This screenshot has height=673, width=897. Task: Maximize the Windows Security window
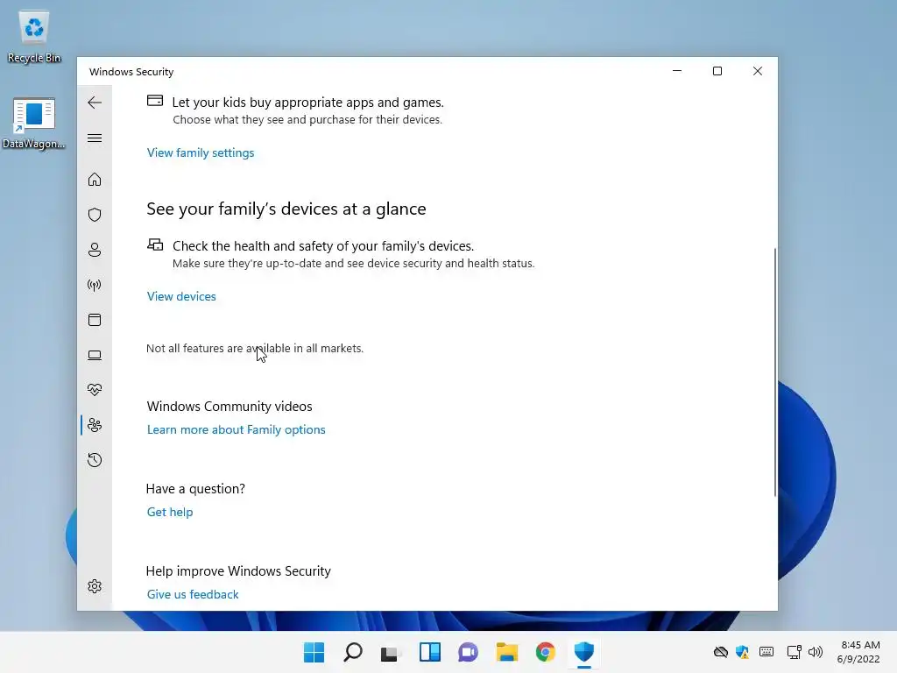click(x=717, y=71)
